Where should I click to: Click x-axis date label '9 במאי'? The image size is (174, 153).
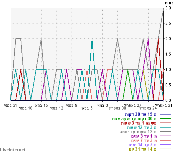[x=72, y=105]
